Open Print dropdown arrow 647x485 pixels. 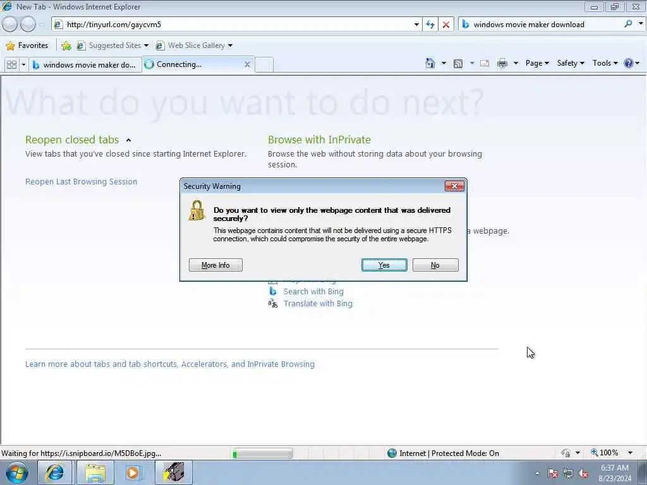tap(516, 63)
